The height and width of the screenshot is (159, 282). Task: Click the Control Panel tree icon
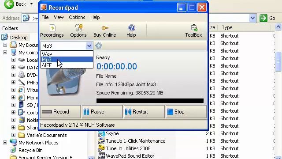pos(22,112)
